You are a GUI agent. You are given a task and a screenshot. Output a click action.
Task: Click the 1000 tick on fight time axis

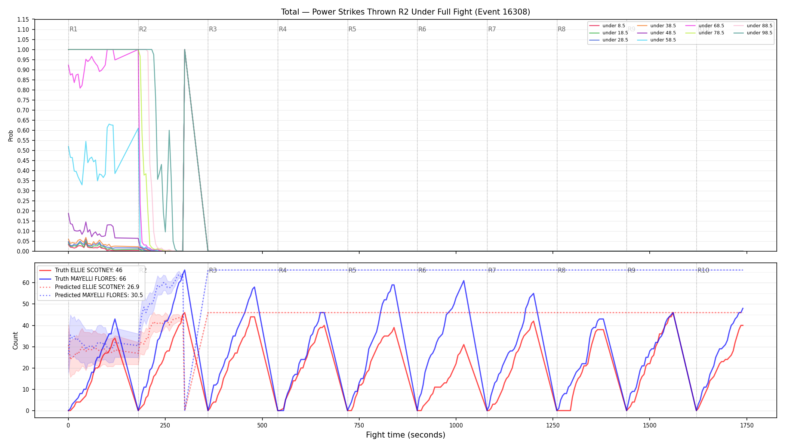pyautogui.click(x=456, y=425)
